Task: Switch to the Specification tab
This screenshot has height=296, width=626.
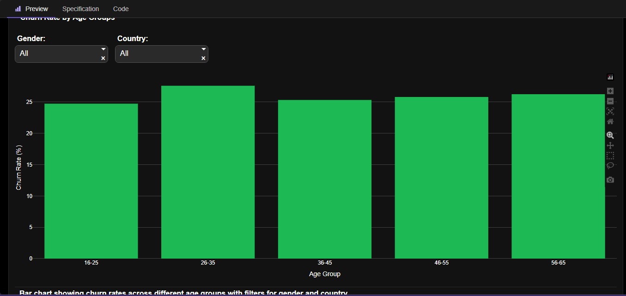Action: point(80,9)
